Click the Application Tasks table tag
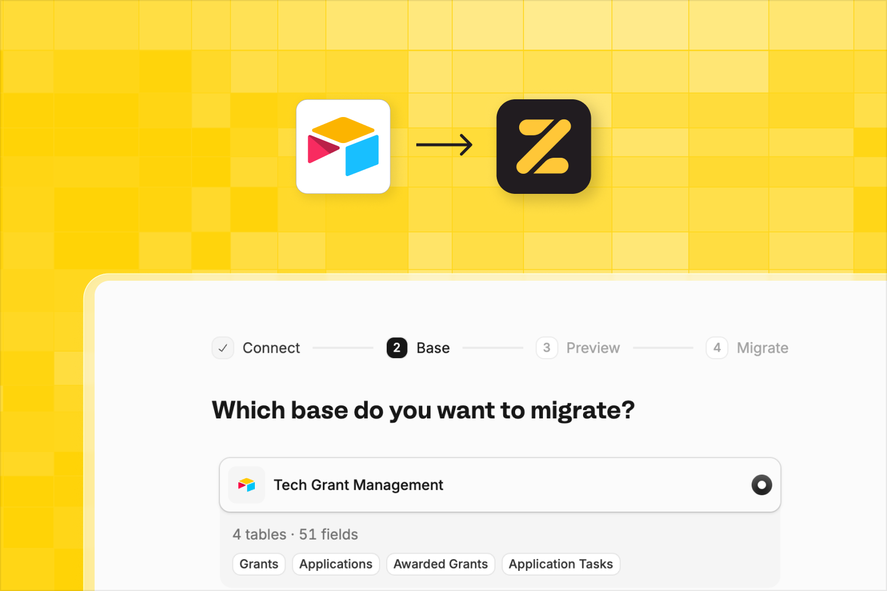 click(561, 564)
